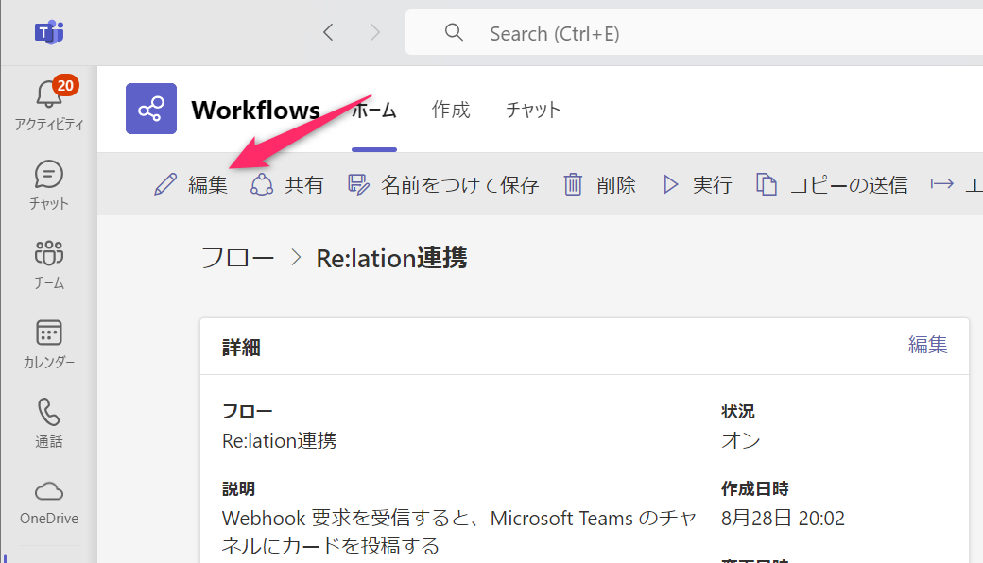Screen dimensions: 983x563
Task: Click the export arrow icon in toolbar
Action: [x=941, y=184]
